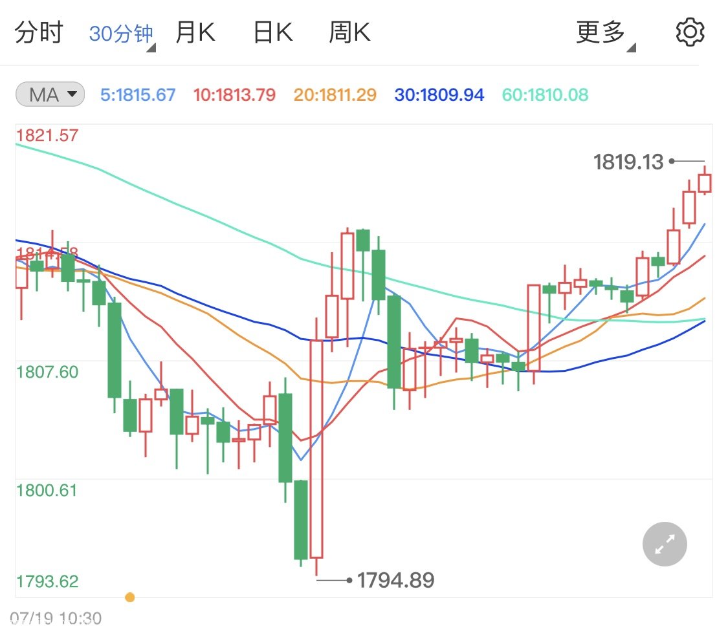Select the teal MA60 legend 1810.08
728x635 pixels.
545,95
